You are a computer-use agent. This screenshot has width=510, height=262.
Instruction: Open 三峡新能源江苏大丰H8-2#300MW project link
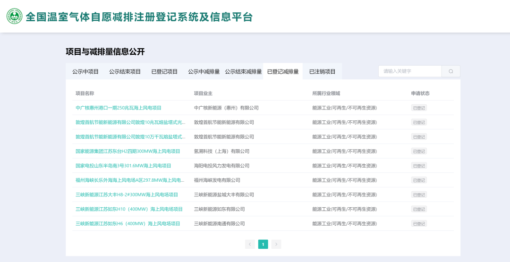tap(127, 194)
